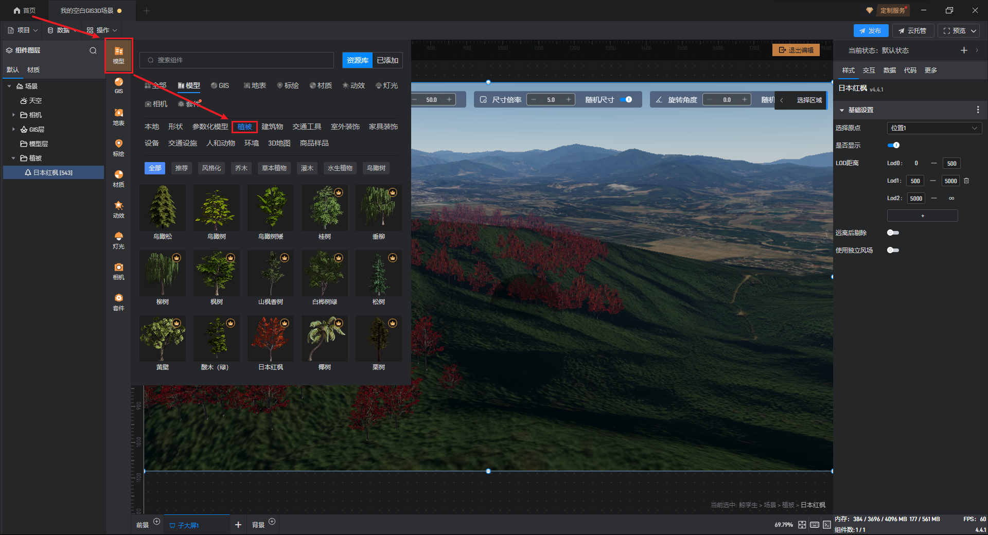Open the 套件 sidebar icon
Image resolution: width=988 pixels, height=535 pixels.
[x=119, y=302]
